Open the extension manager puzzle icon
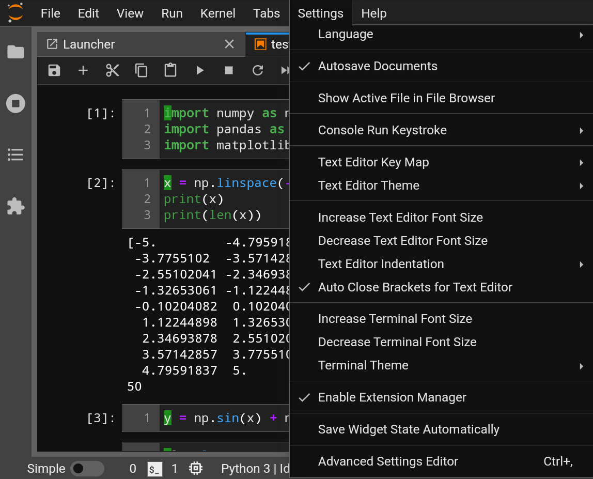This screenshot has height=479, width=593. click(15, 206)
